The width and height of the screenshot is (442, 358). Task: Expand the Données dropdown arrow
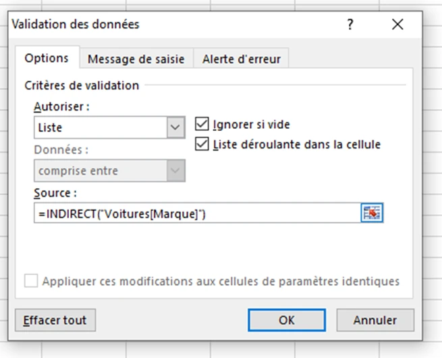[176, 171]
